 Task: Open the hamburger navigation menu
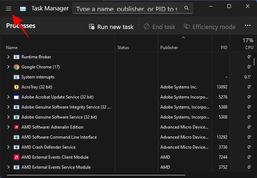tap(9, 8)
